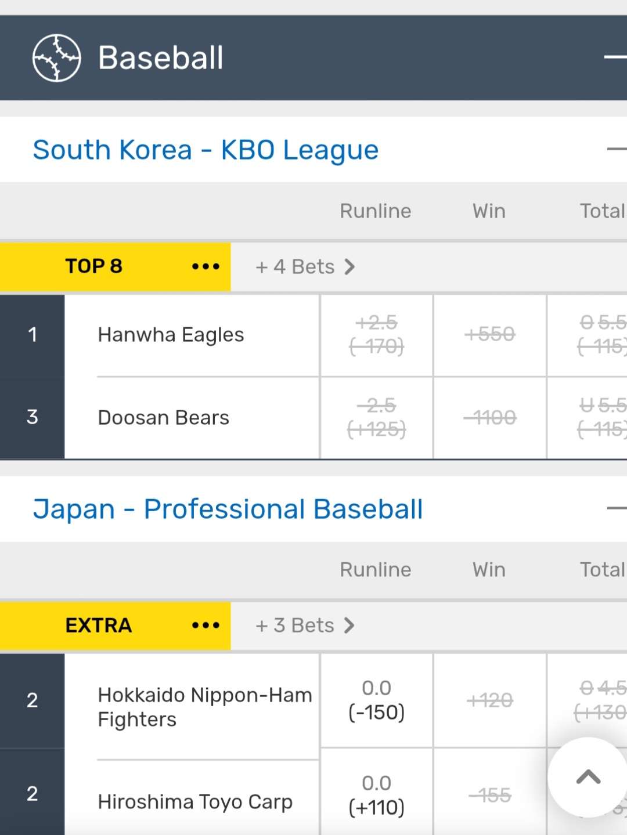Open the TOP 8 three-dots menu
Screen dimensions: 627x835
click(x=206, y=266)
